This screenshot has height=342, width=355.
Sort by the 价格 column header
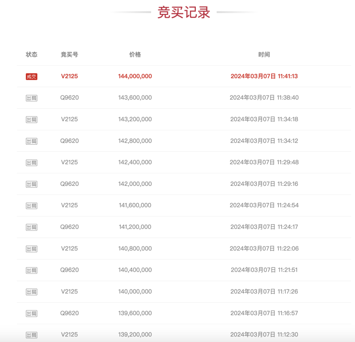[x=135, y=55]
